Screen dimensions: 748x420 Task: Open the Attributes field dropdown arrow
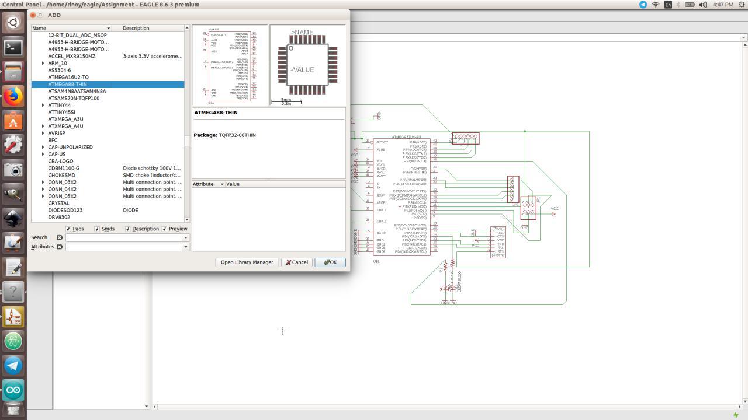186,247
